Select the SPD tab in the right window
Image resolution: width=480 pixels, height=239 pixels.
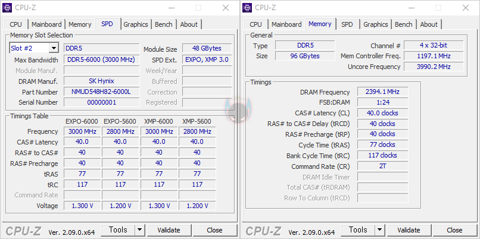coord(347,24)
